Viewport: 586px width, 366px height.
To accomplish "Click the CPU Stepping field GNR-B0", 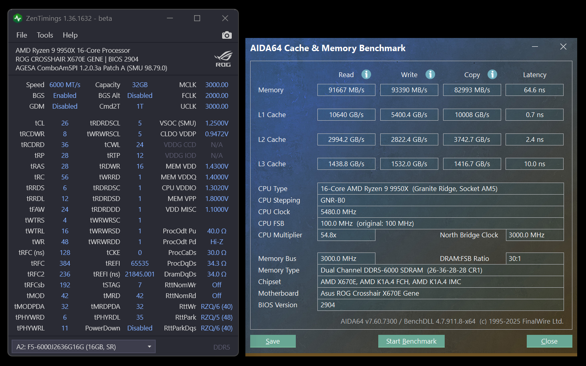I will pos(440,200).
